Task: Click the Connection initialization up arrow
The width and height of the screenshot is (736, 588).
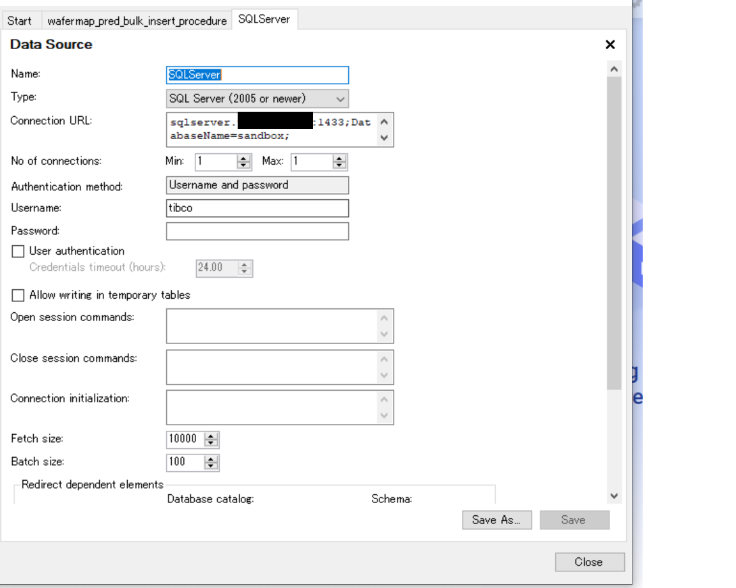Action: click(x=385, y=400)
